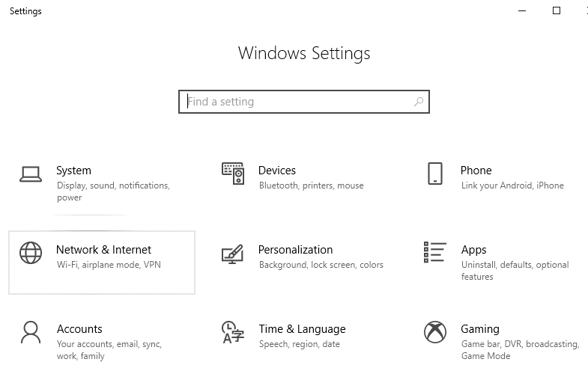
Task: Select the Time & Language title
Action: click(302, 329)
